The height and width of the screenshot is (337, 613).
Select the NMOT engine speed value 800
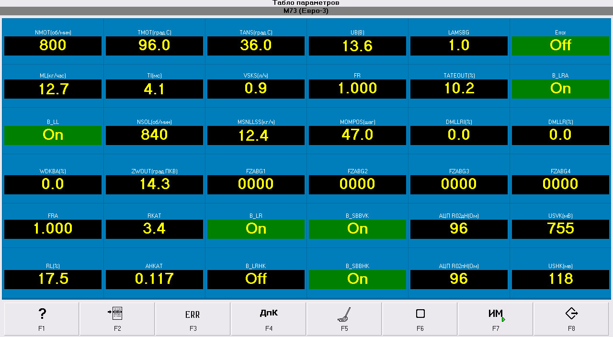tap(53, 45)
